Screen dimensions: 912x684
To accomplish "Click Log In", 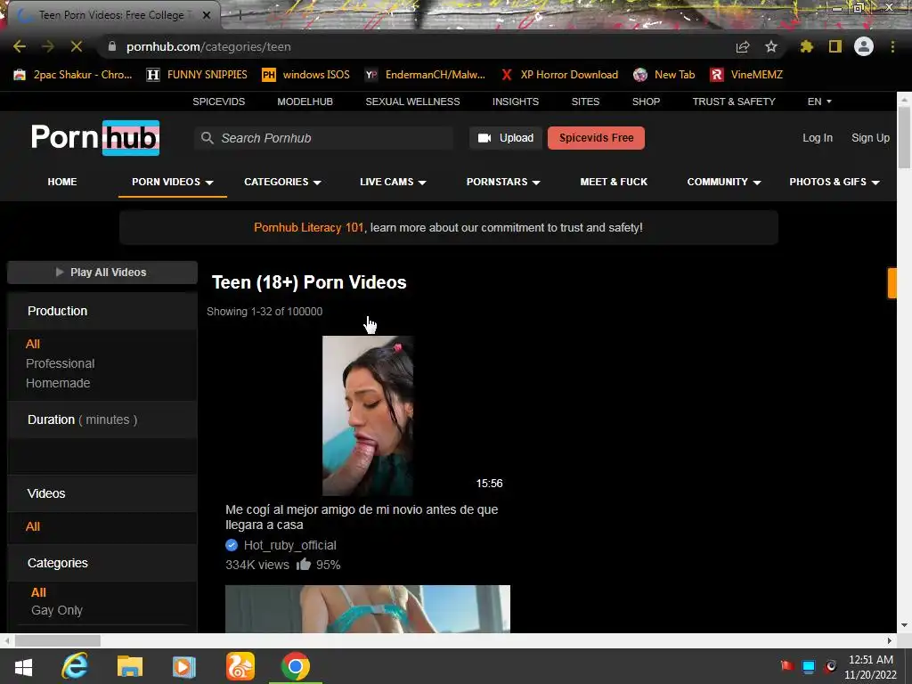I will tap(818, 138).
